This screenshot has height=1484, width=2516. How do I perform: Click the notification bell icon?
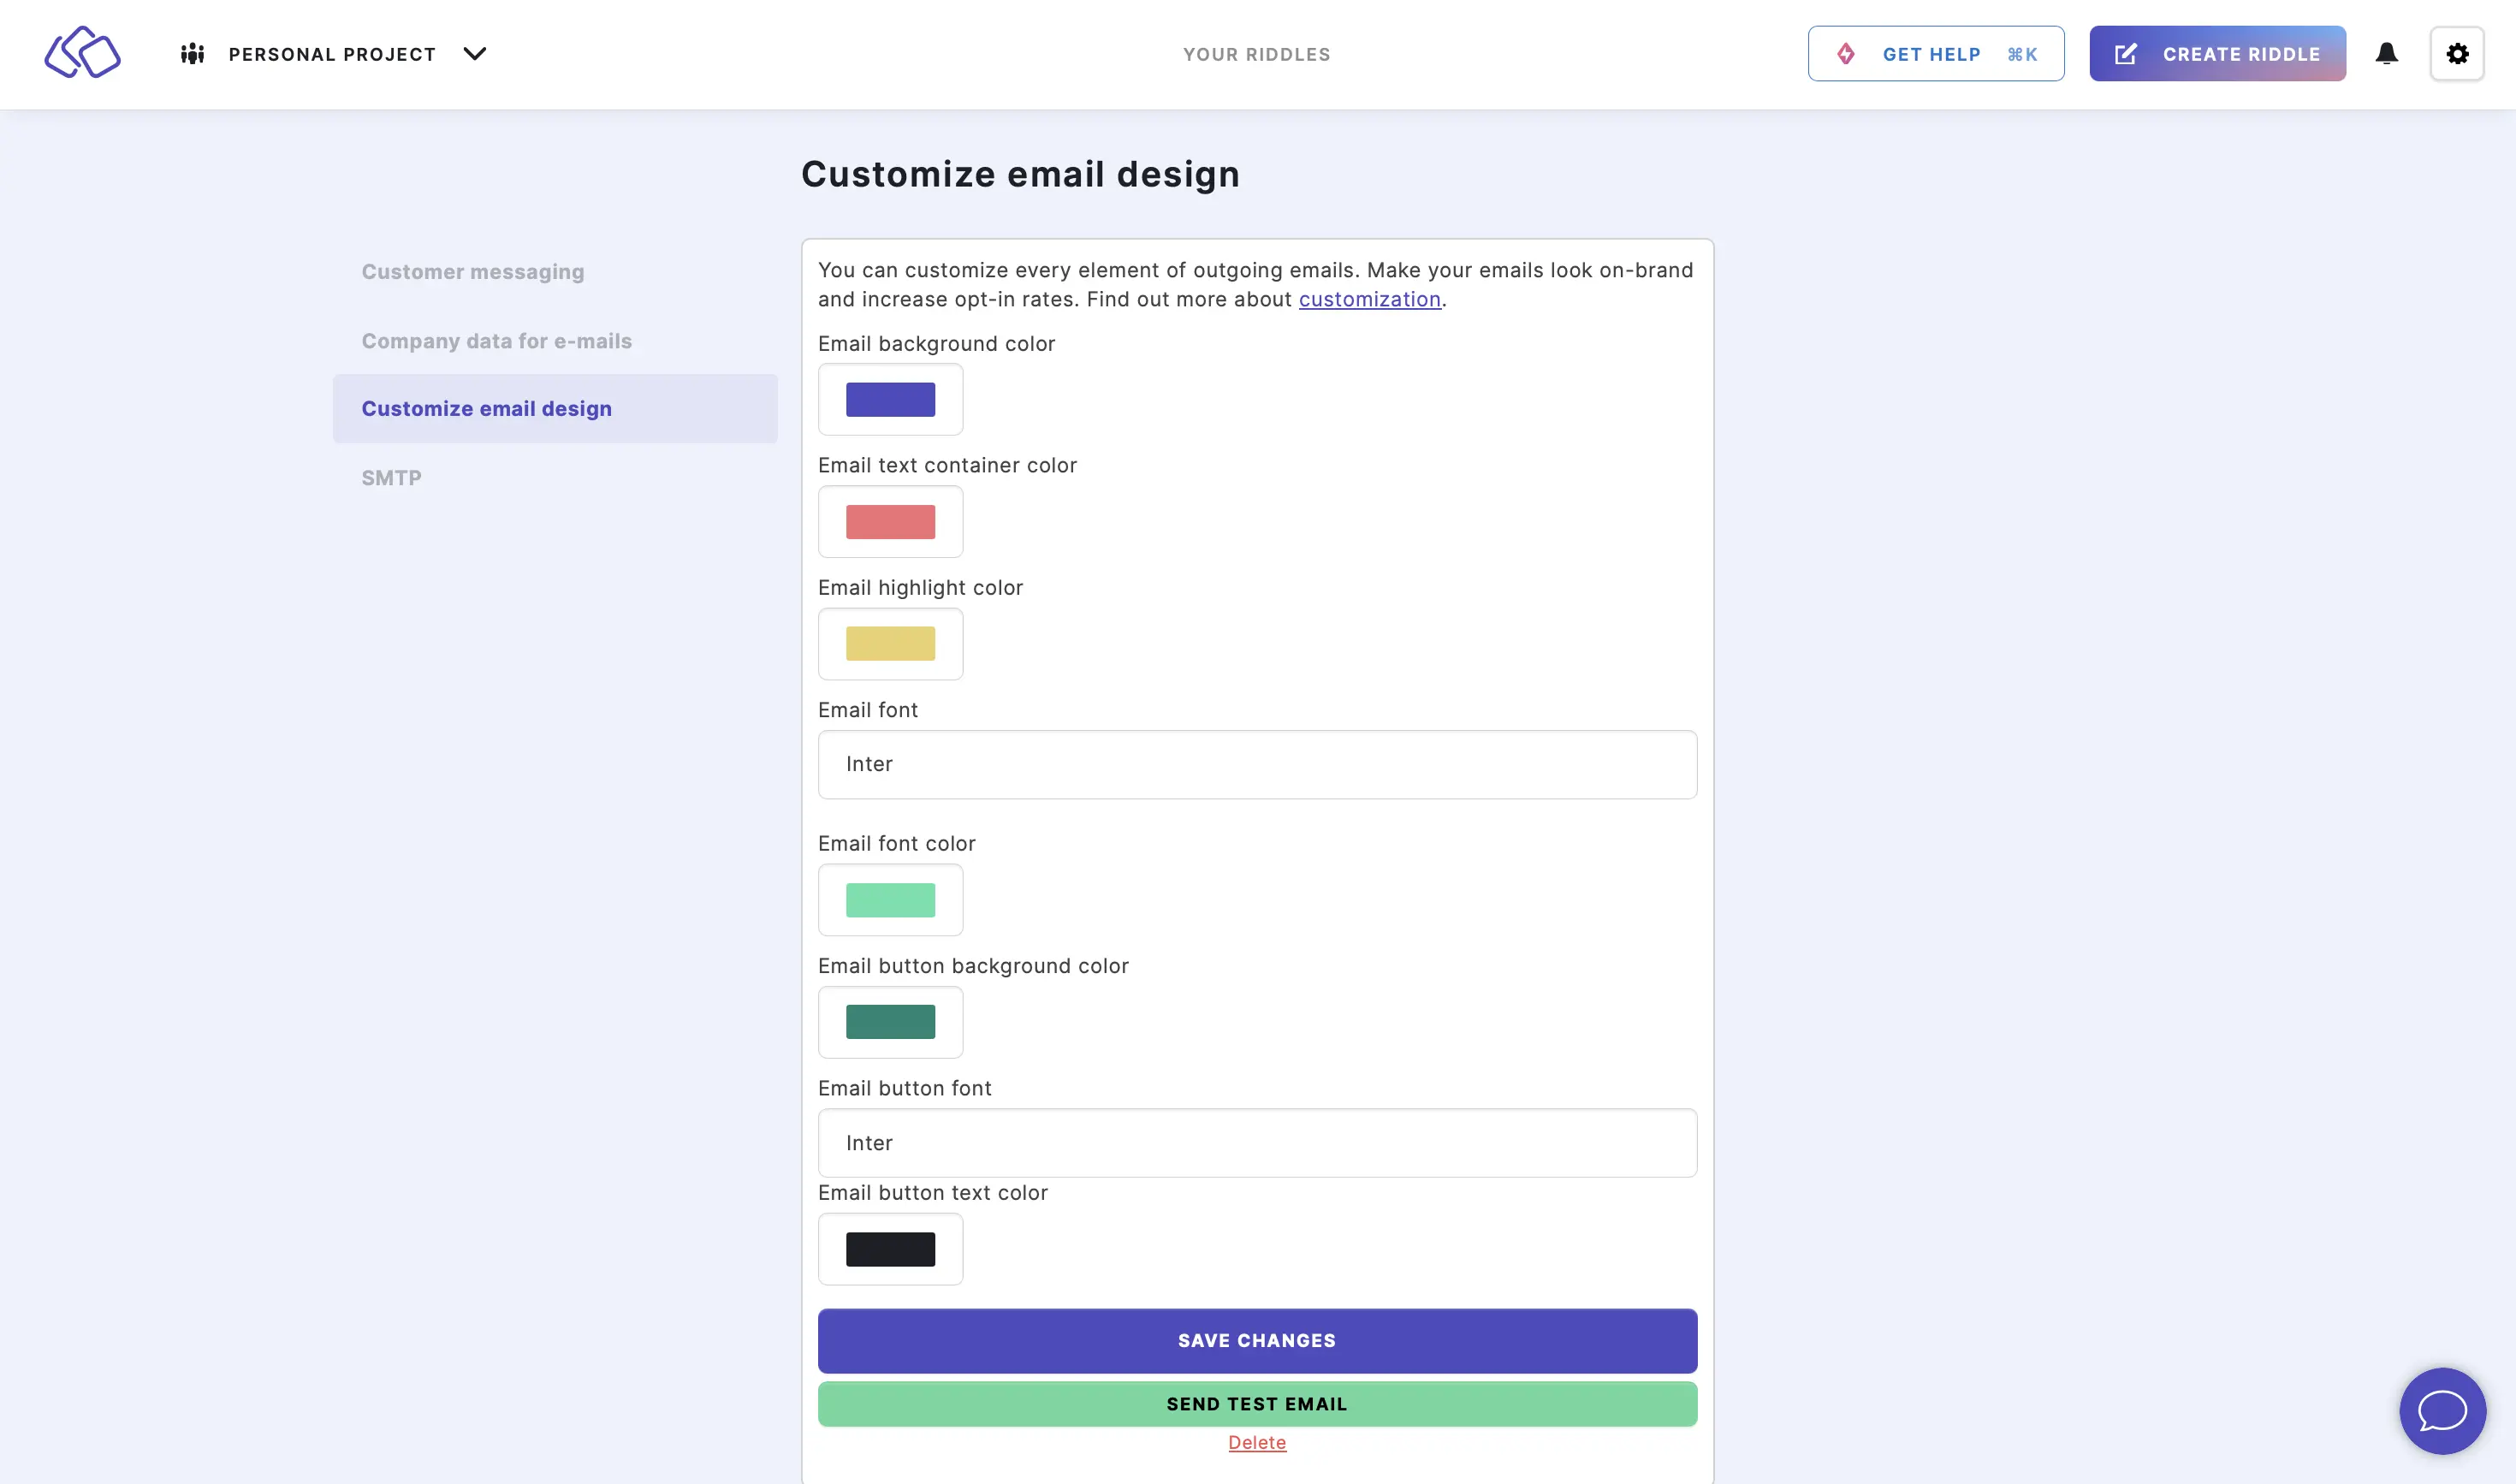(2385, 53)
